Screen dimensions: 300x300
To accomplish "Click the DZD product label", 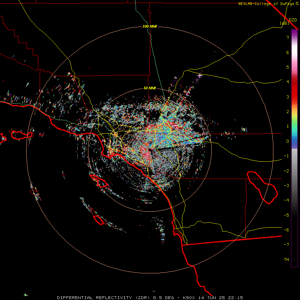I will point(293,20).
